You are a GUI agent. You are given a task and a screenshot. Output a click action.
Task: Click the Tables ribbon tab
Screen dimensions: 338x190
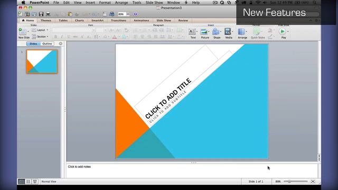tap(63, 20)
